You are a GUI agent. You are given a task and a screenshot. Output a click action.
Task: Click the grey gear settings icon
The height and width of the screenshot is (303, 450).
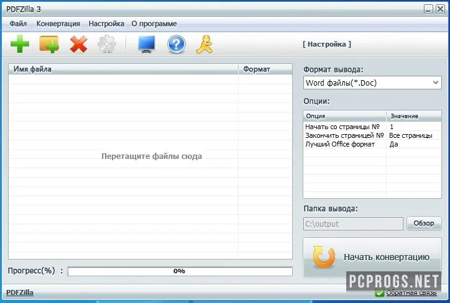(x=107, y=44)
